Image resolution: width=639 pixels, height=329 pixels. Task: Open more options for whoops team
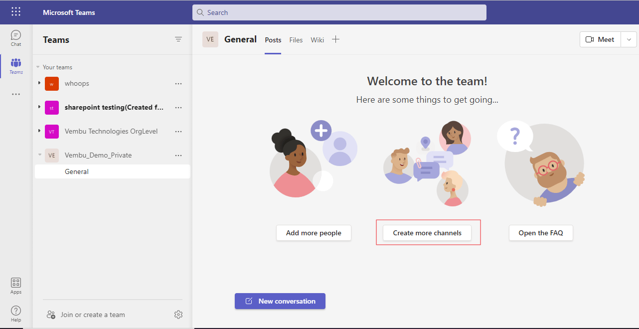(178, 84)
